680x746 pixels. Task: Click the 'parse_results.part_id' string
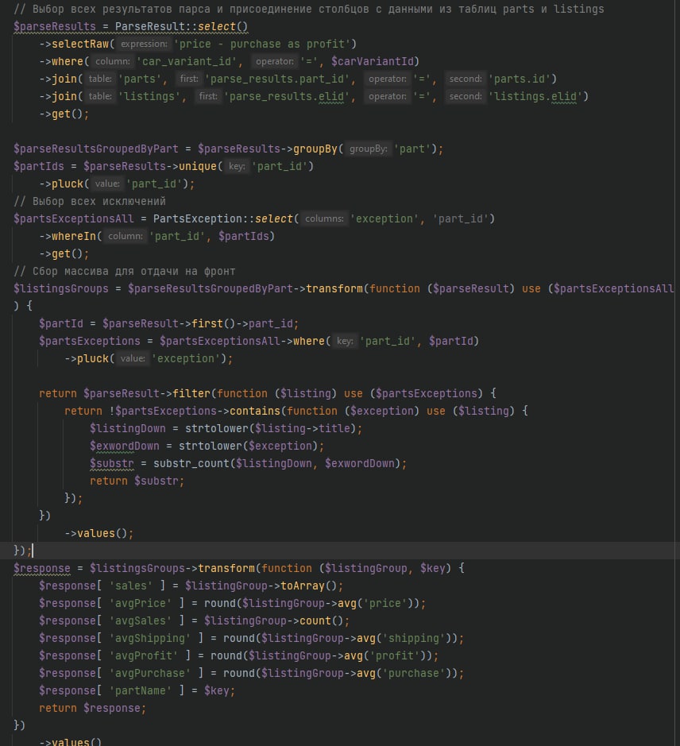point(277,79)
